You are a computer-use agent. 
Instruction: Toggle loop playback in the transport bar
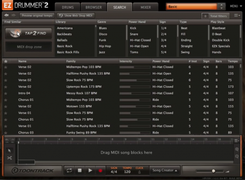69,170
